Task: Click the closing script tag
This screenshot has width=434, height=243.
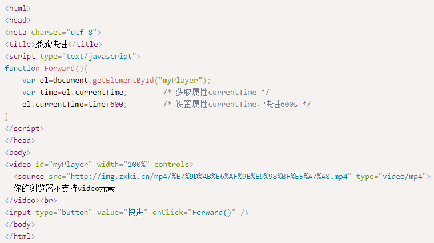Action: pyautogui.click(x=25, y=128)
